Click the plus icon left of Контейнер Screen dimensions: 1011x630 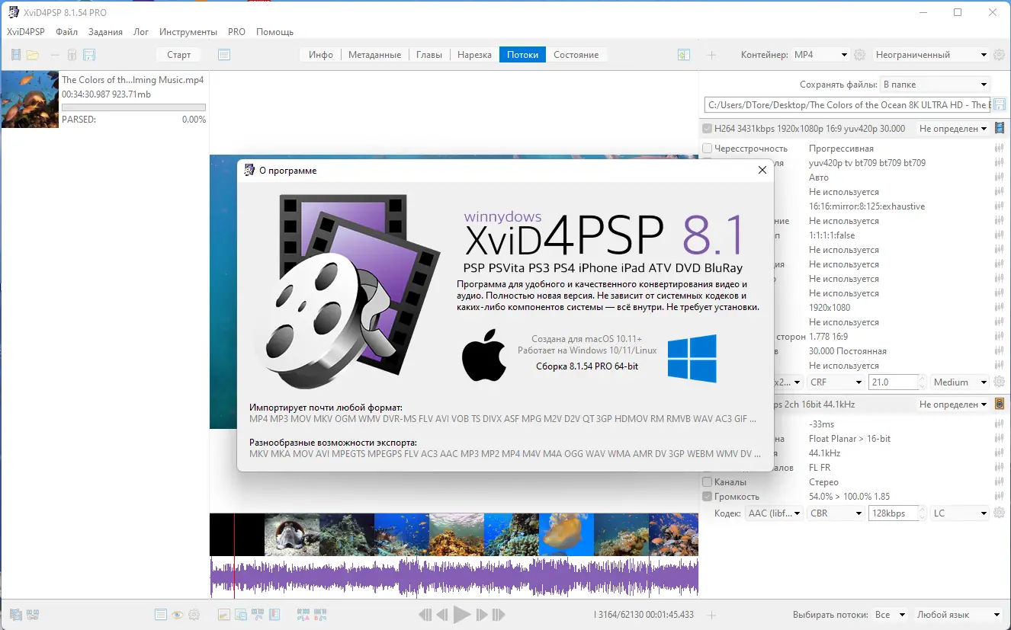pos(712,55)
